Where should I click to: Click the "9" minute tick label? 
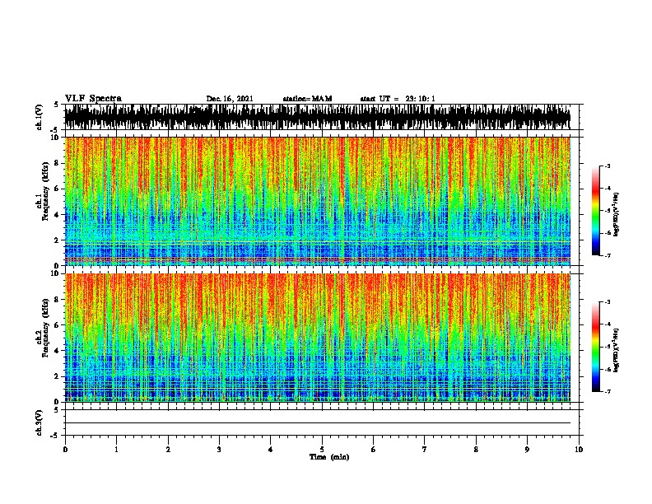pyautogui.click(x=527, y=450)
